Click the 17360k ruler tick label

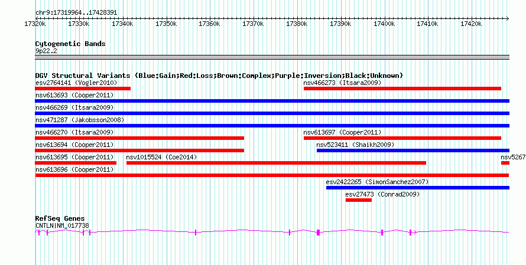pyautogui.click(x=210, y=24)
